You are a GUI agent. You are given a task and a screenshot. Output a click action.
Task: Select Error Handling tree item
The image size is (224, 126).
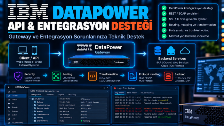pos(41,121)
